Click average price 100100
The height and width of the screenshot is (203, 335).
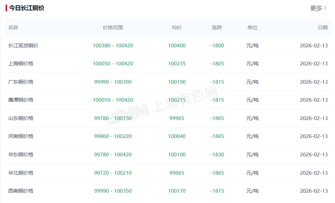pos(177,154)
